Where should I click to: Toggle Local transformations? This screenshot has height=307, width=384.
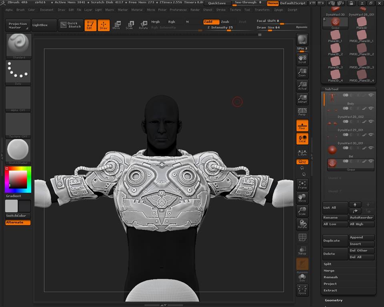point(302,139)
